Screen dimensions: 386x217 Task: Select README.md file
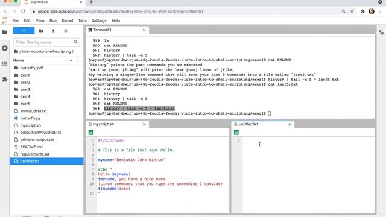coord(46,146)
